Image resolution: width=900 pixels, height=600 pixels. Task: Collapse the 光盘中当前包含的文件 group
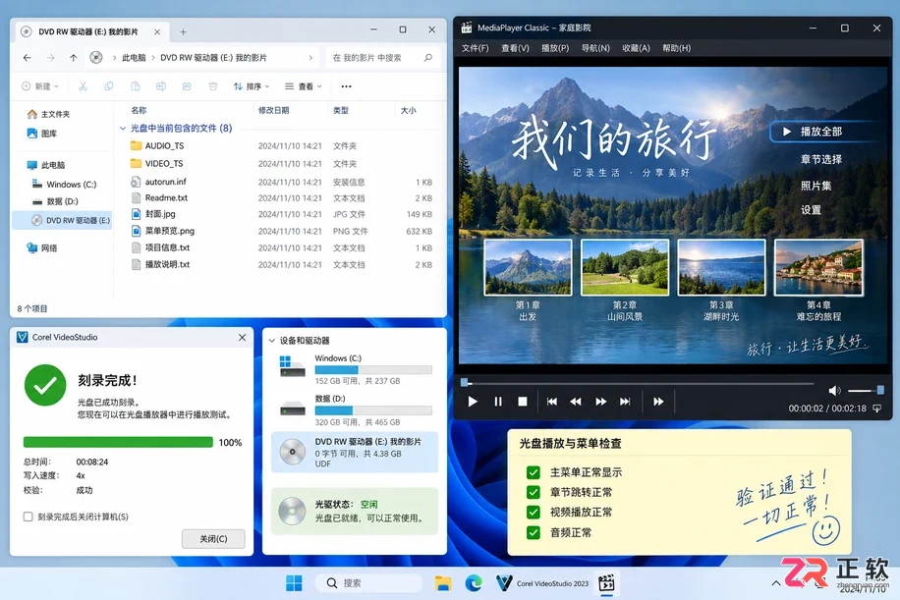coord(122,128)
